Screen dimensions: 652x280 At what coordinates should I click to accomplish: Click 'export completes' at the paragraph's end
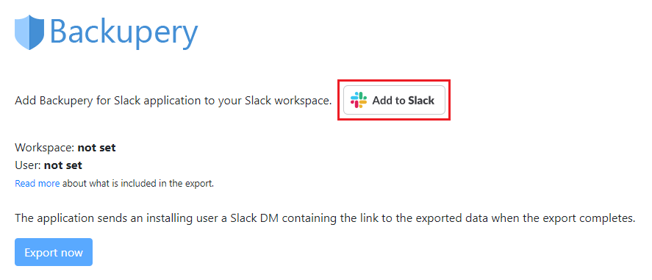[x=590, y=218]
